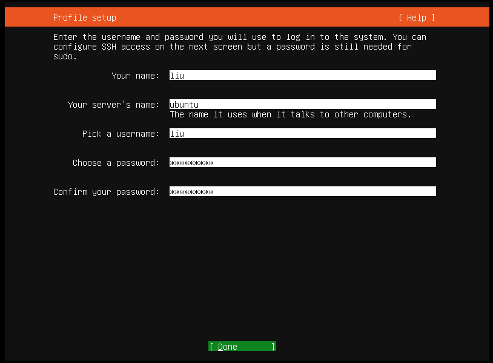Open the Help menu in header
The width and height of the screenshot is (493, 363).
click(416, 18)
